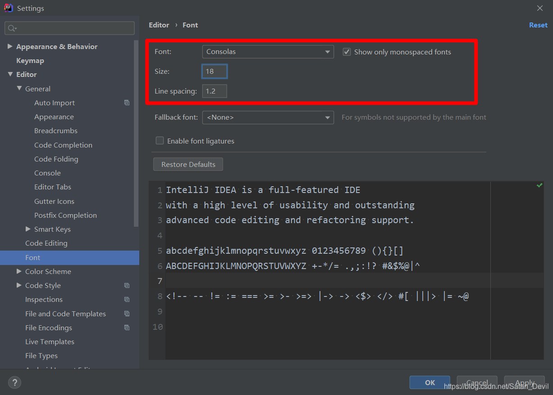This screenshot has height=395, width=553.
Task: Click the IntelliJ IDEA logo in title bar
Action: [x=8, y=8]
